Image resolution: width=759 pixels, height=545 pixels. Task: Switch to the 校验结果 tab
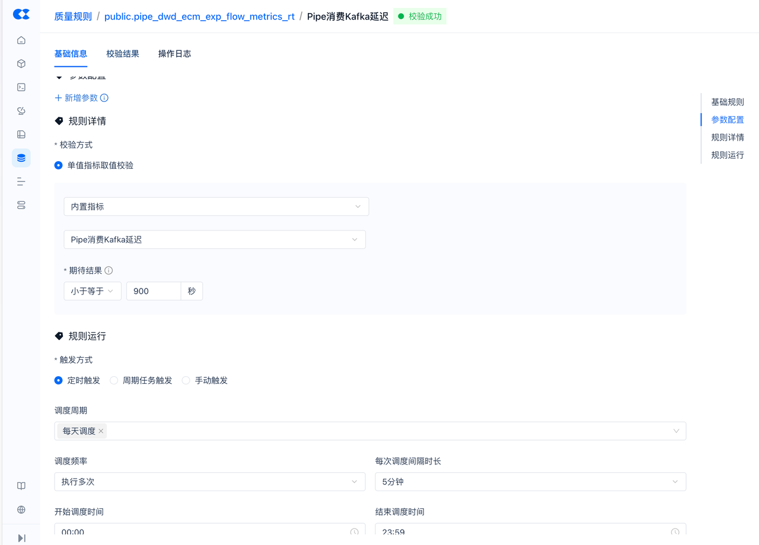coord(123,54)
